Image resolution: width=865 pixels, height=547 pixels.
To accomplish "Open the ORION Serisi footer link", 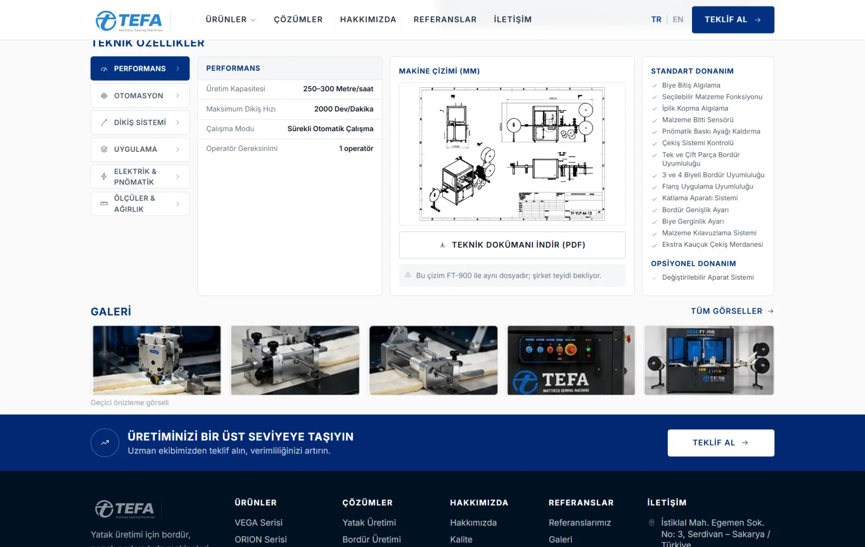I will click(x=261, y=539).
